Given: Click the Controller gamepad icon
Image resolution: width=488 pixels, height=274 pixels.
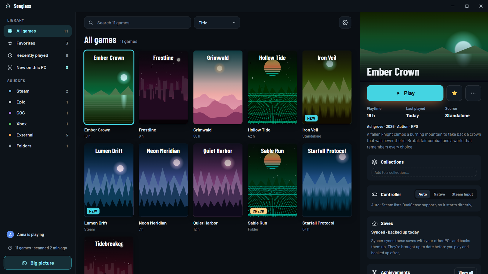Looking at the screenshot, I should (x=375, y=195).
